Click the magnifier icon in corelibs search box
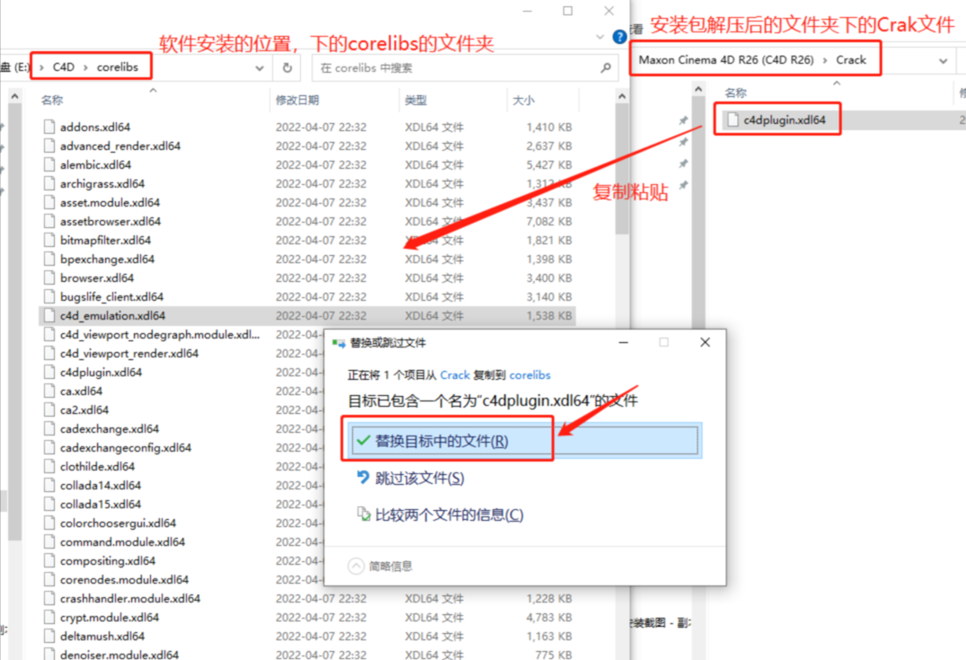 tap(607, 68)
